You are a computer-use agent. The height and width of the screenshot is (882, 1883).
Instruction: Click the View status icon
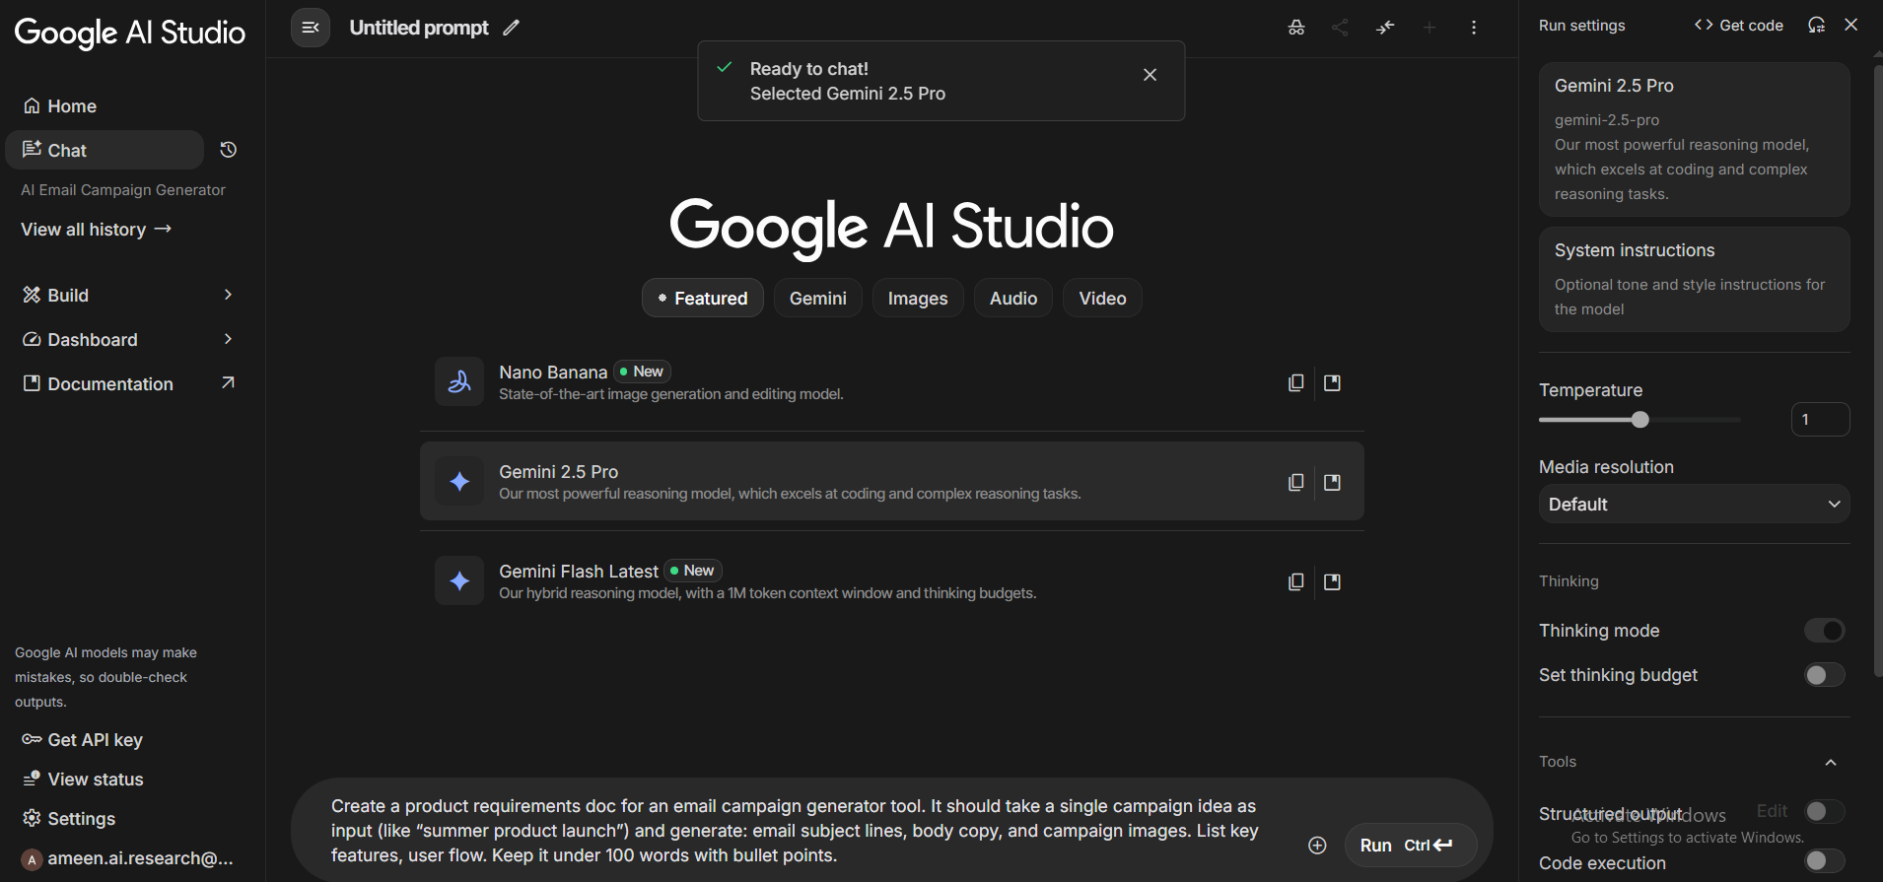pyautogui.click(x=32, y=779)
